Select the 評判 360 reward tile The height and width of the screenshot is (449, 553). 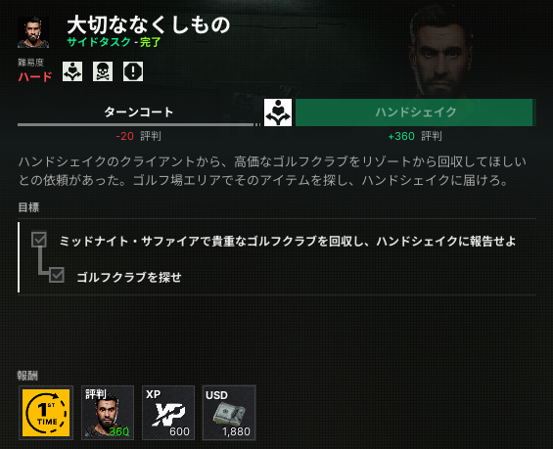(x=108, y=413)
